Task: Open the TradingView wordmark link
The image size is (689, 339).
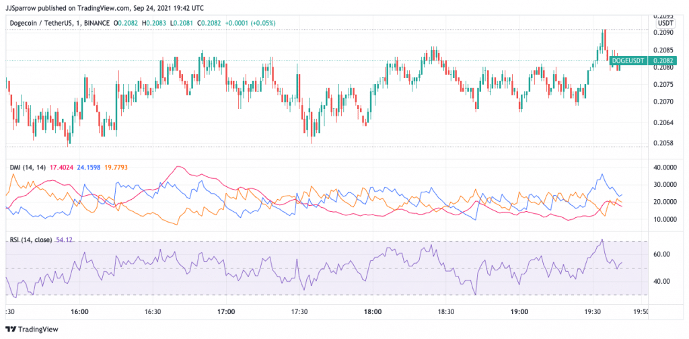Action: (38, 329)
